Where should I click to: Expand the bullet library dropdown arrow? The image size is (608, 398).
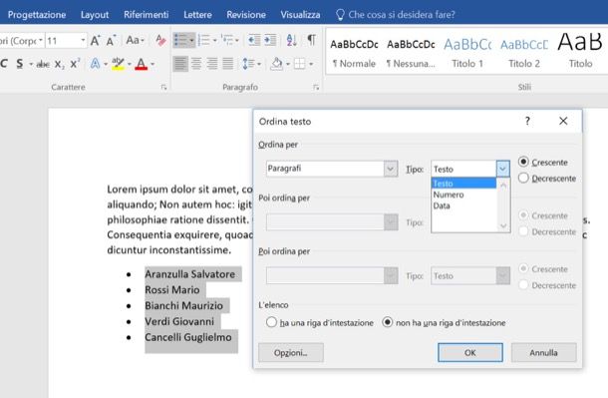pos(191,40)
